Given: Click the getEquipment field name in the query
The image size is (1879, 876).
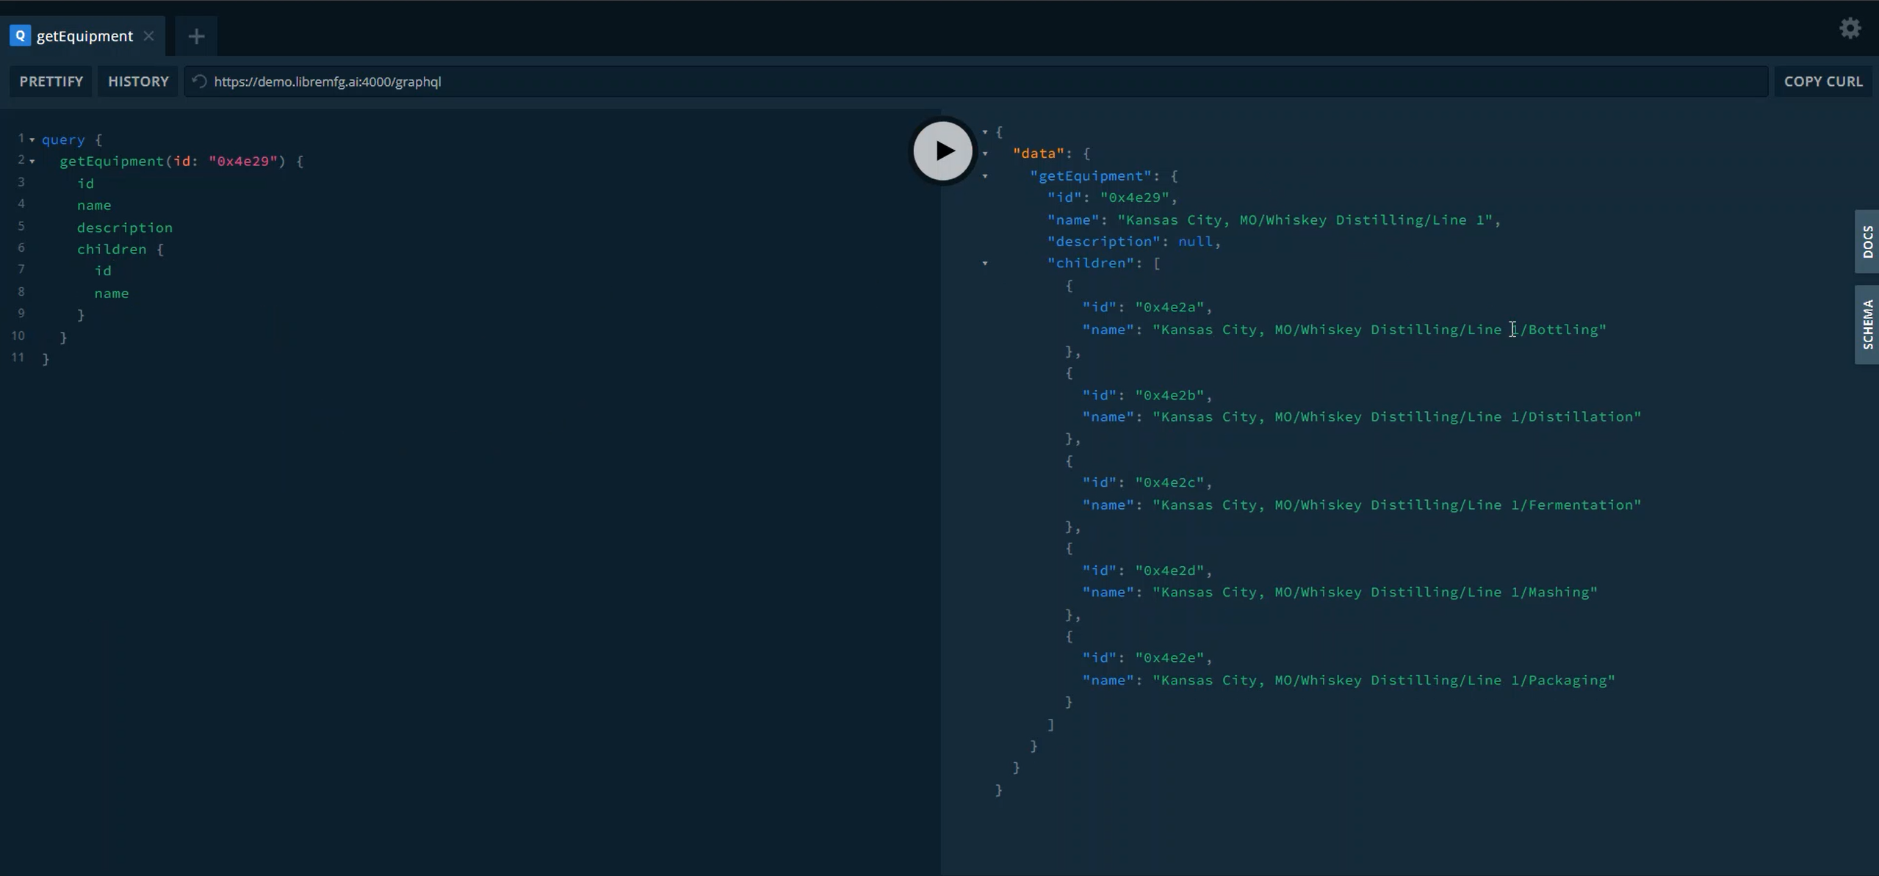Looking at the screenshot, I should click(112, 161).
